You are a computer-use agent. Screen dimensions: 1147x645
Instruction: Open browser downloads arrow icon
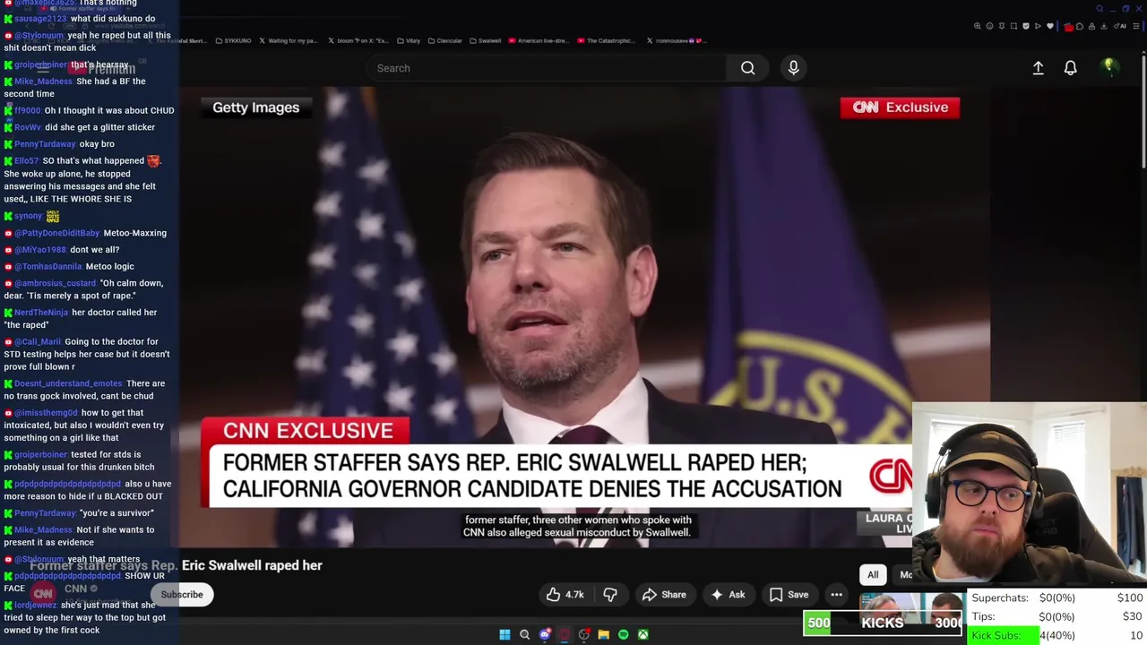[1104, 26]
